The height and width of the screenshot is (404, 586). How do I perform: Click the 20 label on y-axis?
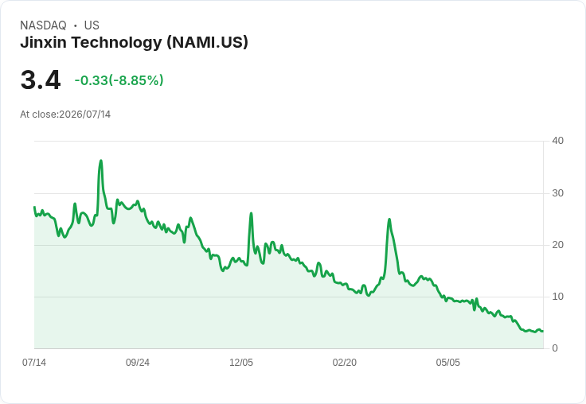(x=557, y=245)
